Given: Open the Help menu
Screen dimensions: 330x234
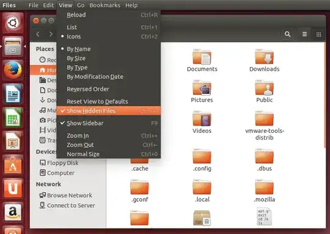Looking at the screenshot, I should pyautogui.click(x=131, y=5).
